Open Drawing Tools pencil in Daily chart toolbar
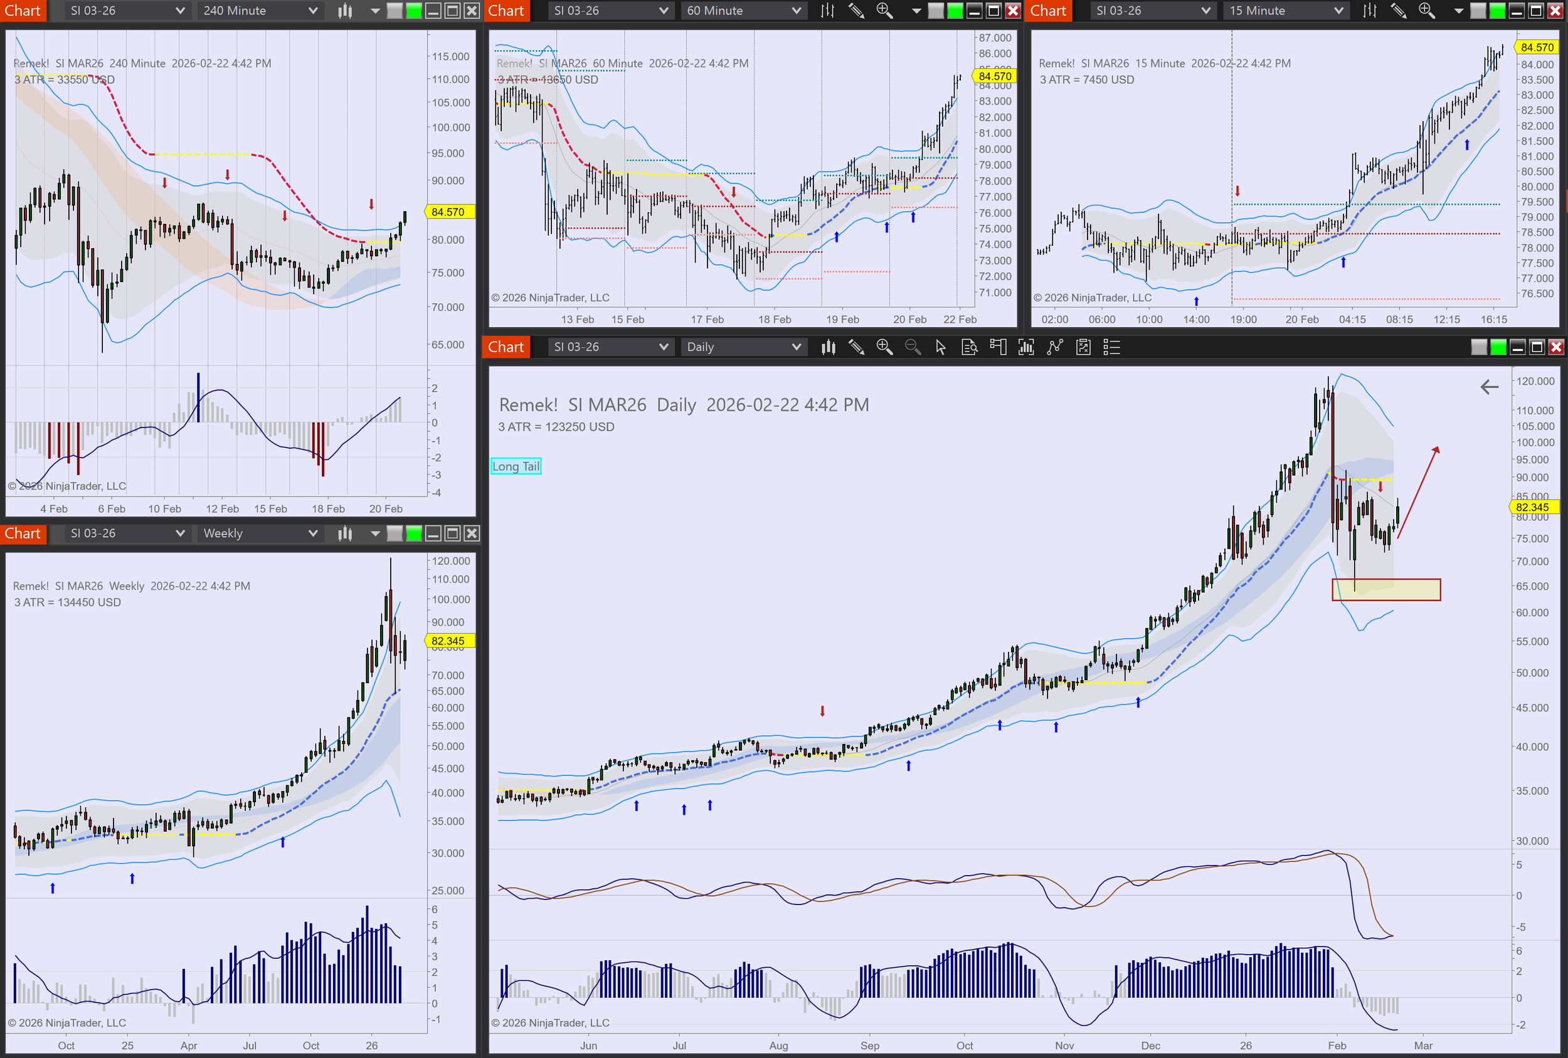The width and height of the screenshot is (1568, 1058). pos(856,347)
